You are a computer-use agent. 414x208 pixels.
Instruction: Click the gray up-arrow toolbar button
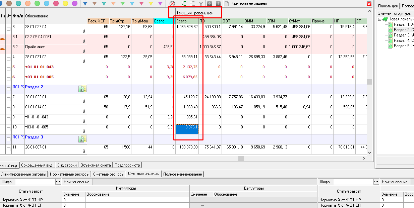coord(210,4)
